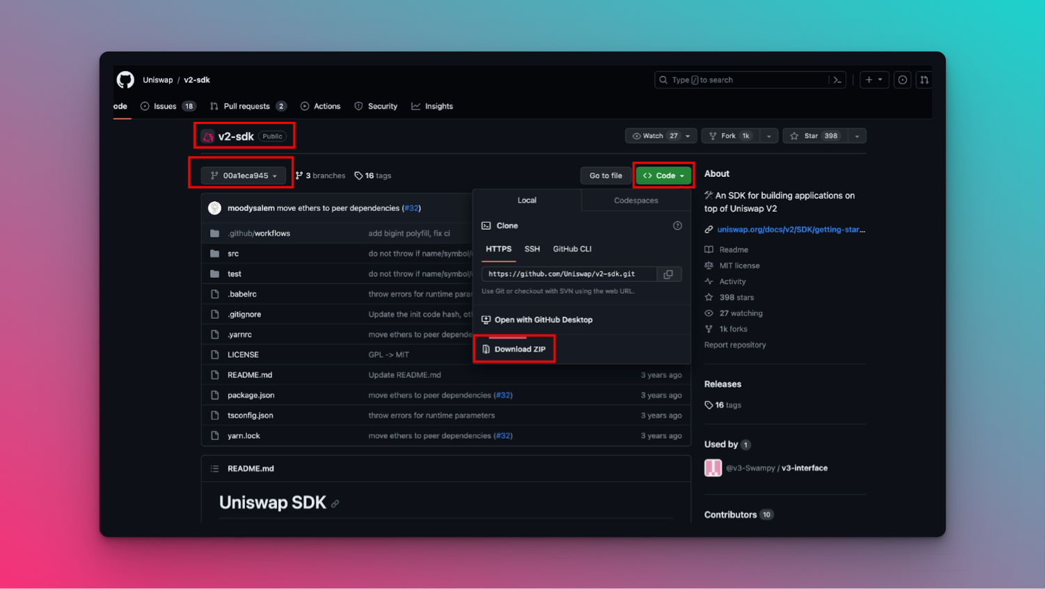Click the v2-sdk repository avatar
Image resolution: width=1046 pixels, height=589 pixels.
[207, 136]
